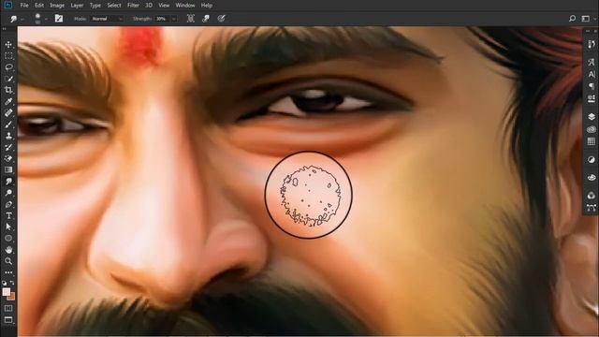Screen dimensions: 599x337
Task: Open the Window menu
Action: (x=185, y=6)
